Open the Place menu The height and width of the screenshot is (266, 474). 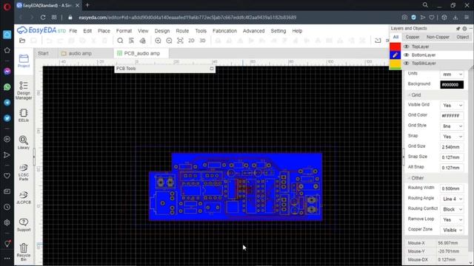click(x=104, y=31)
